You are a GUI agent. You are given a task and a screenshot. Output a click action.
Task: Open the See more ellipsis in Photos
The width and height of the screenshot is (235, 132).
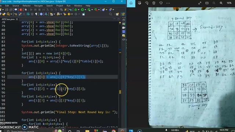(x=168, y=3)
